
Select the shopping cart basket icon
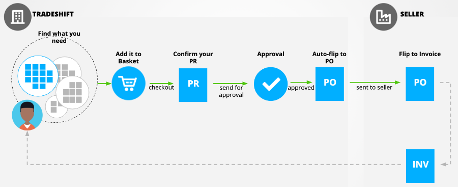[129, 84]
